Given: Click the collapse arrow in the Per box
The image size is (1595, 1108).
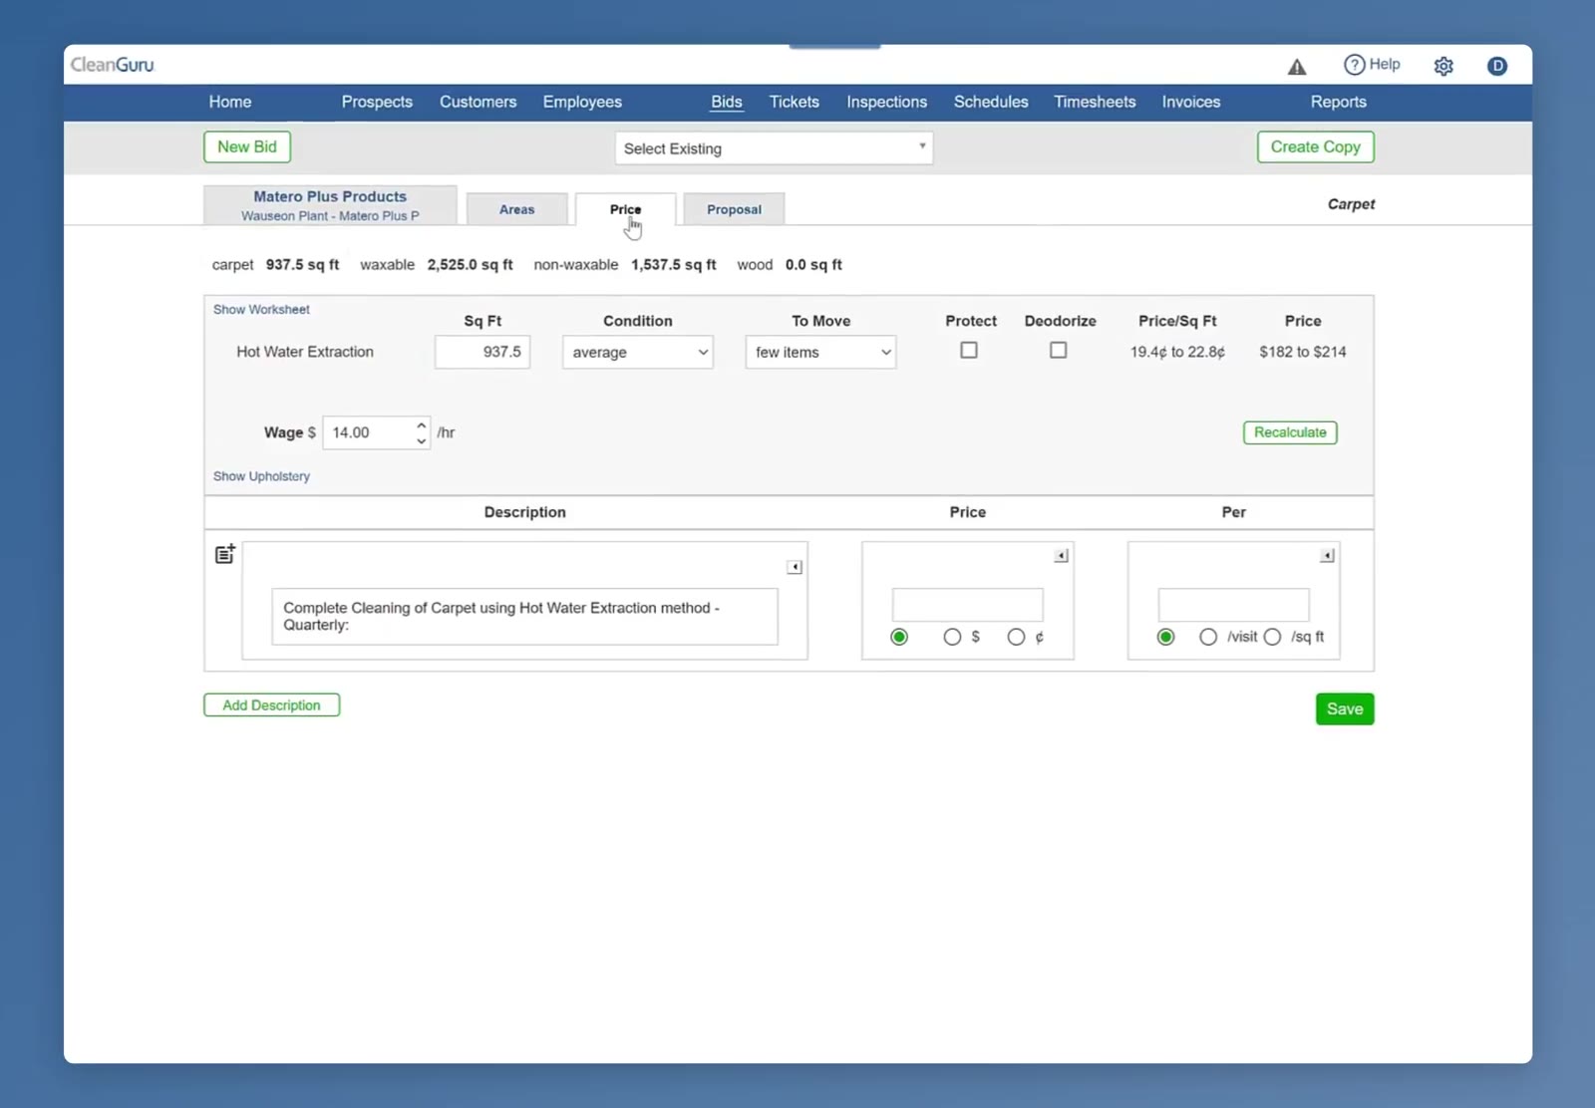Looking at the screenshot, I should click(x=1327, y=556).
